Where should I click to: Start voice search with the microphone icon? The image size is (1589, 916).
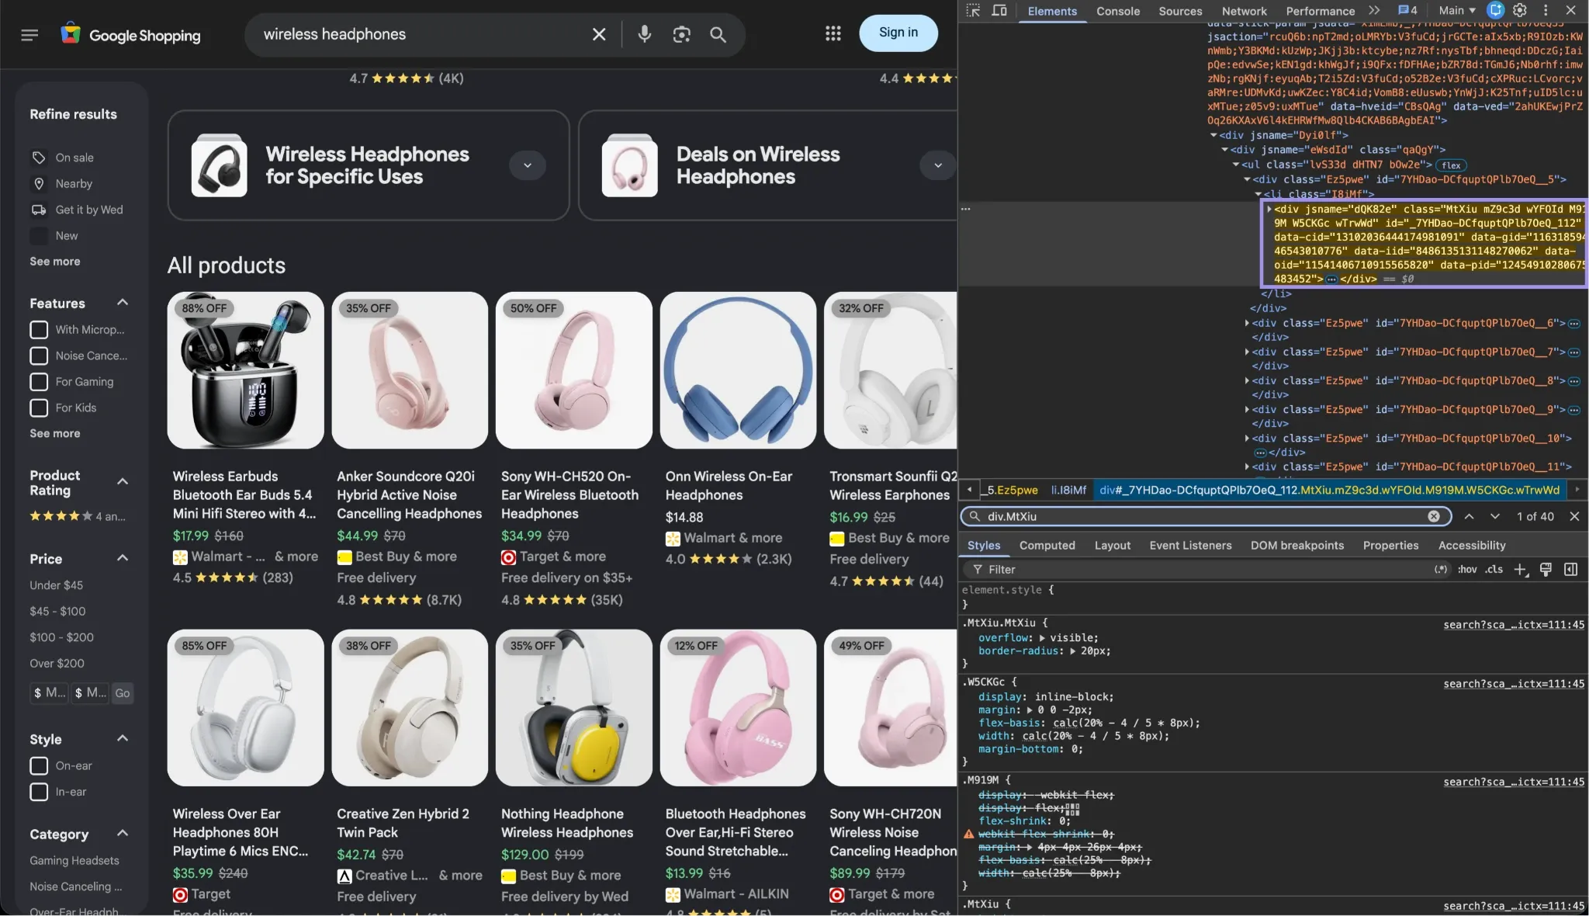644,34
